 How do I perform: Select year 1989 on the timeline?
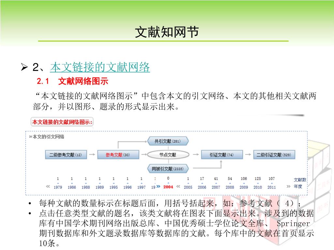(x=99, y=187)
